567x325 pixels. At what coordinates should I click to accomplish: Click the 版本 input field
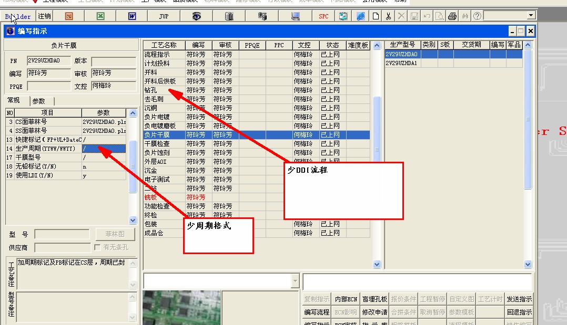pos(114,61)
